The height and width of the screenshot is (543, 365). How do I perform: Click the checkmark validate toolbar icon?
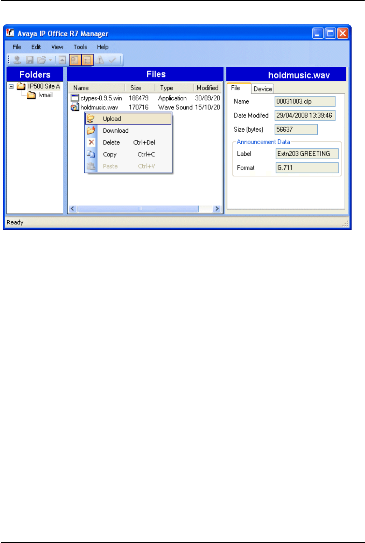coord(112,60)
